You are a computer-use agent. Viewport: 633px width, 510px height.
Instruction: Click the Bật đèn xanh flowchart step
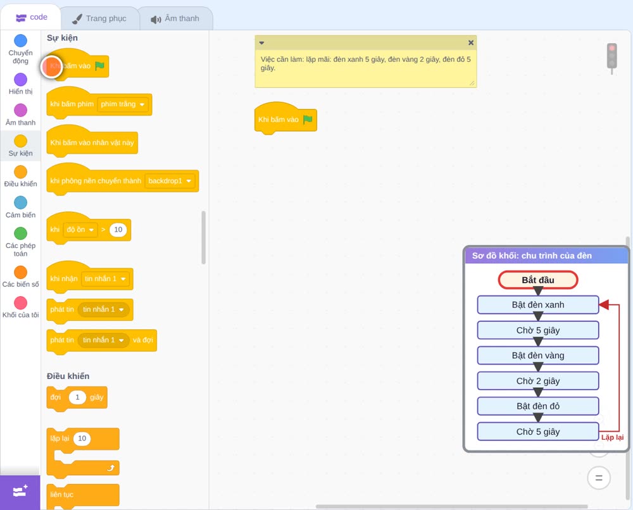coord(537,304)
